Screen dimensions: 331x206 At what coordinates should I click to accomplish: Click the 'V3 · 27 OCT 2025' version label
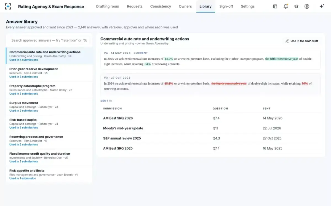pos(117,78)
